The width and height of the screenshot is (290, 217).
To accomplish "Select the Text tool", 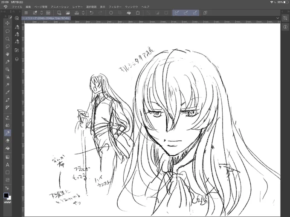I will point(7,165).
